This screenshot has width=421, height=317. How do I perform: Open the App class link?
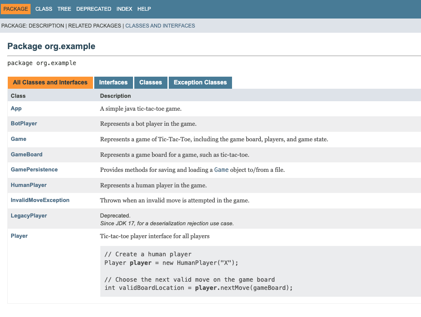16,109
